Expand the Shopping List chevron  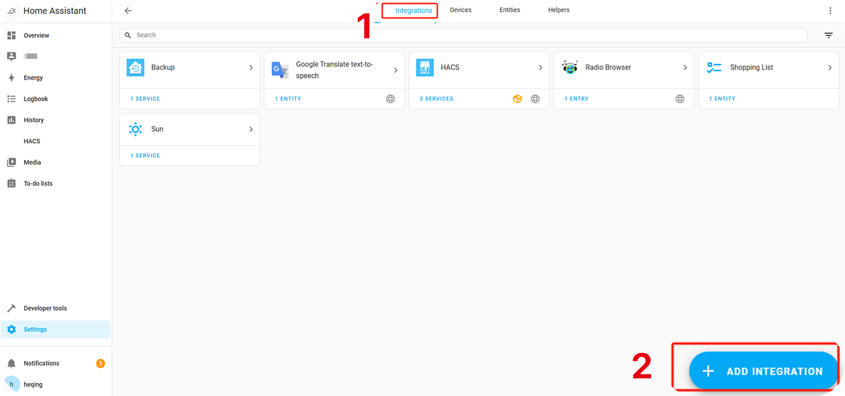point(829,68)
